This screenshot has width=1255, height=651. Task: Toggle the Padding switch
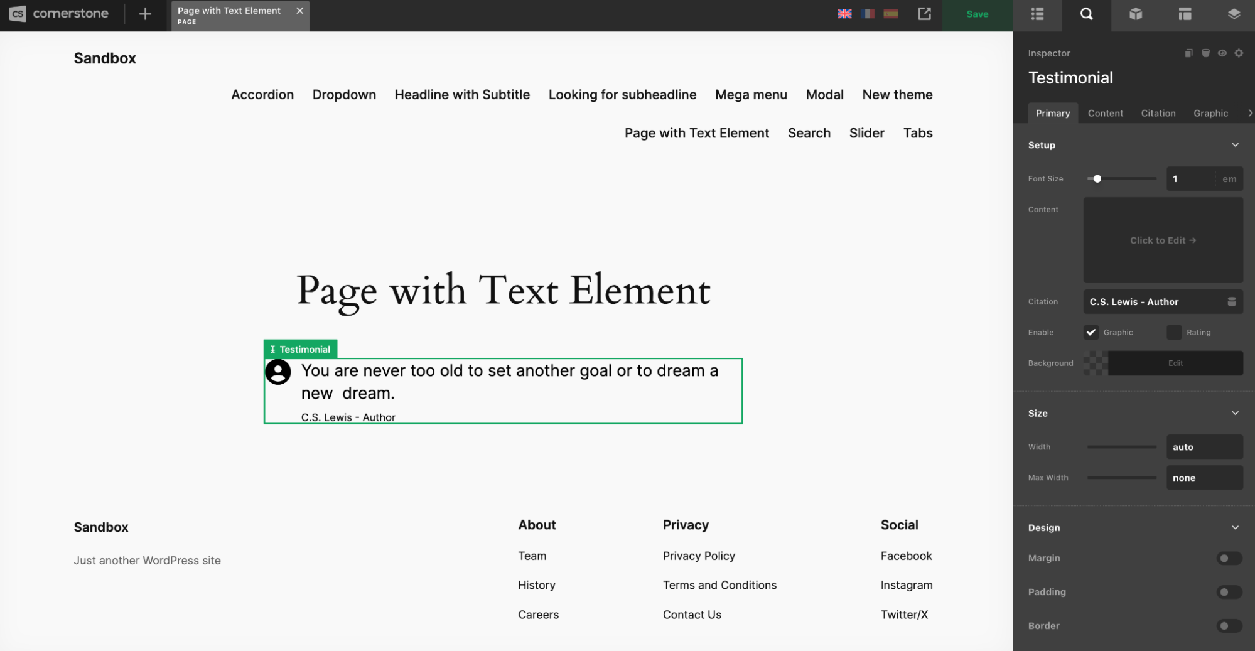pyautogui.click(x=1229, y=592)
